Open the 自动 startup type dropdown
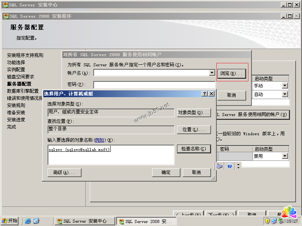302x226 pixels. (x=285, y=95)
